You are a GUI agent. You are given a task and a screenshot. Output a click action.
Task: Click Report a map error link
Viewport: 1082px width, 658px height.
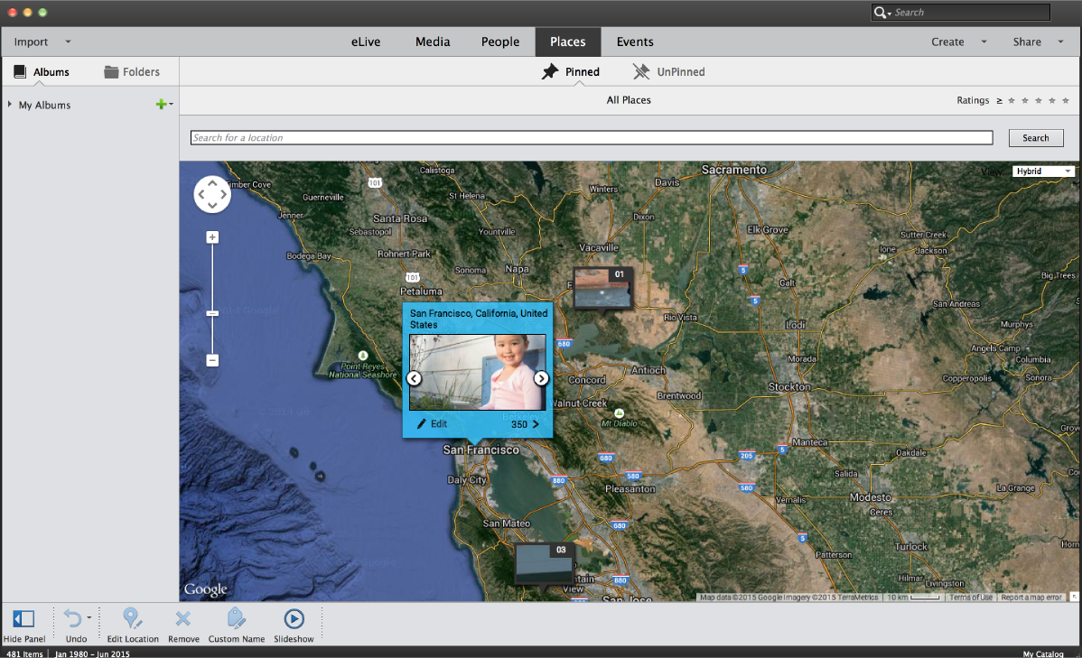1031,598
